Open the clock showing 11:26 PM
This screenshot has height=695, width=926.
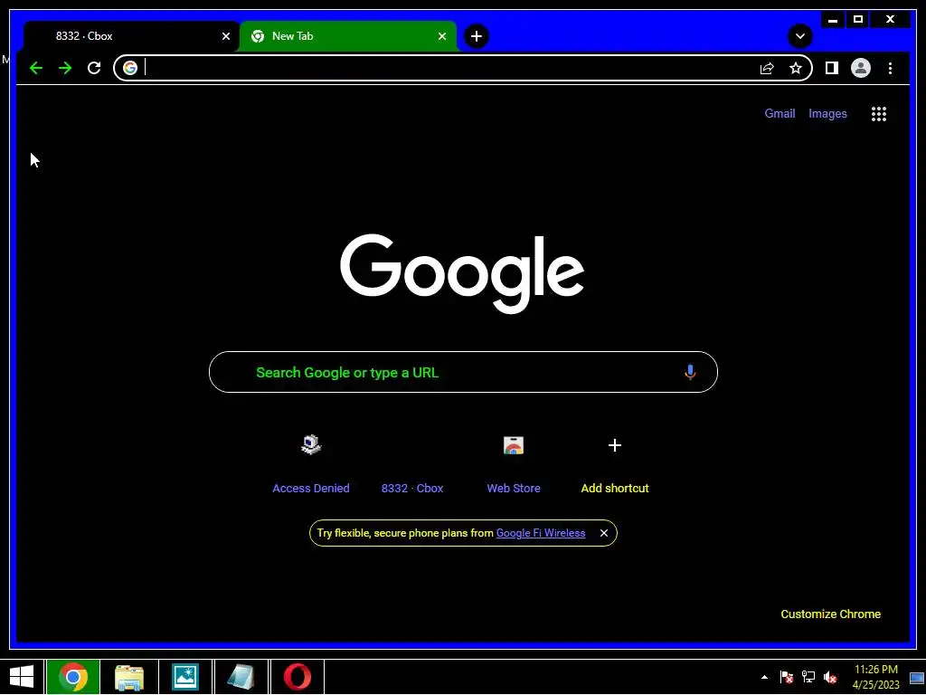coord(875,677)
